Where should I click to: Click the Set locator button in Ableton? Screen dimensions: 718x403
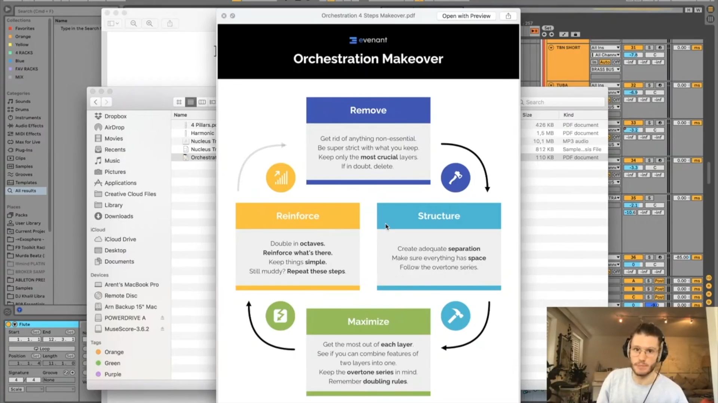[548, 28]
